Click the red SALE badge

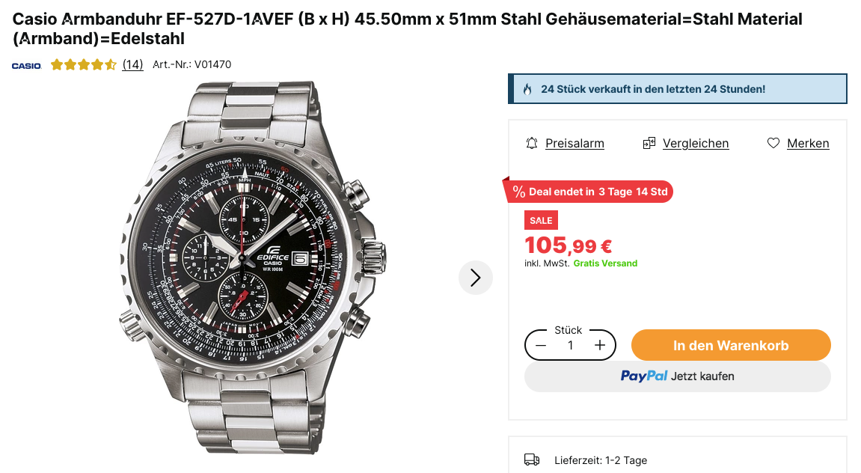tap(541, 220)
